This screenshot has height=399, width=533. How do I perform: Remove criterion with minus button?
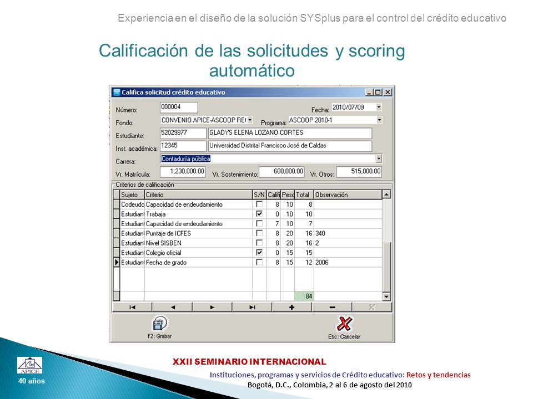[x=332, y=307]
